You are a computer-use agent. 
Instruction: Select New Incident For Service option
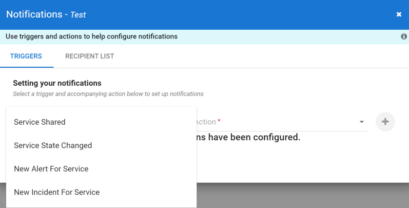57,192
